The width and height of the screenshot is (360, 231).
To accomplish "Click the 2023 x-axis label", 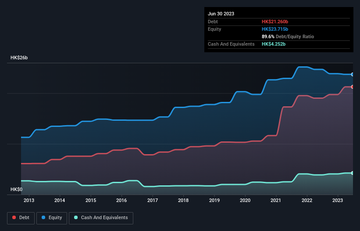I will point(338,200).
